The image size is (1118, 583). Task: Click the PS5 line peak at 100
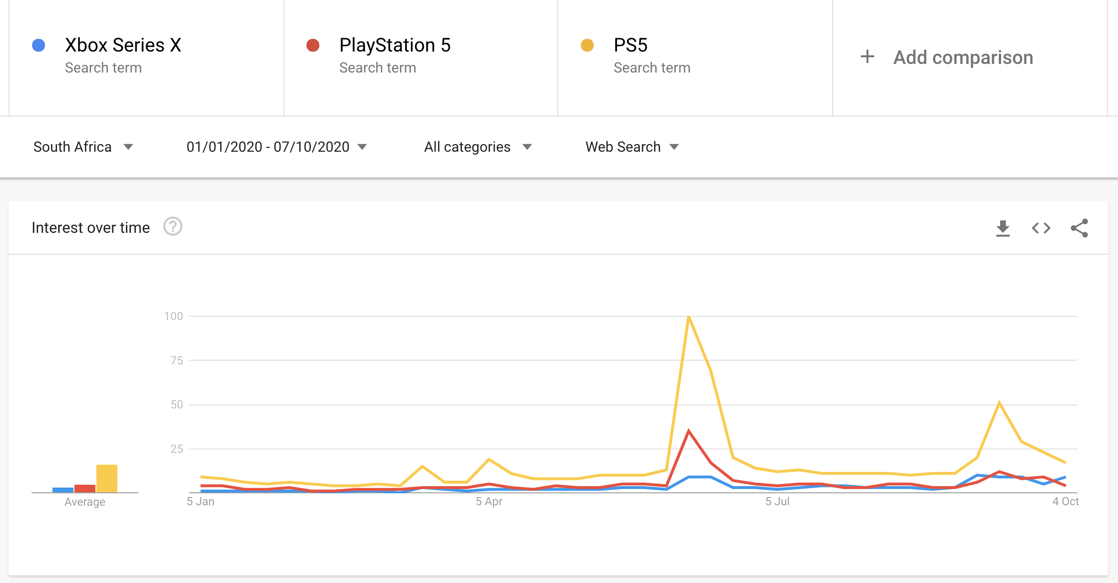pyautogui.click(x=689, y=317)
